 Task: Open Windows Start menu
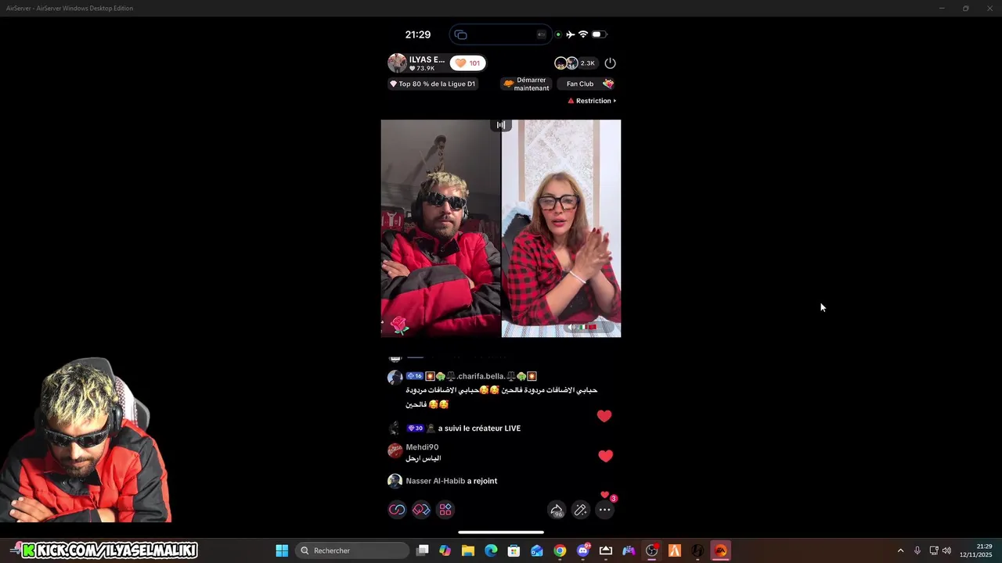282,550
